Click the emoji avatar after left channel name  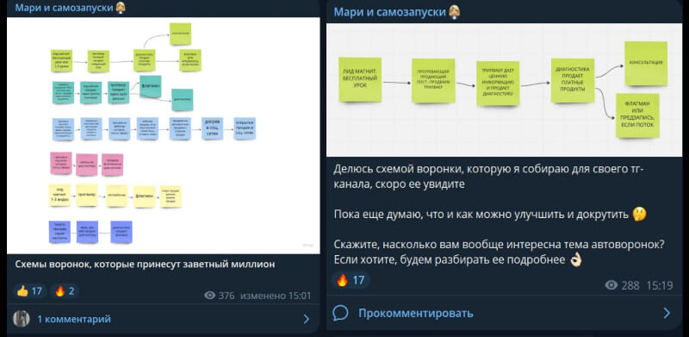pyautogui.click(x=120, y=8)
